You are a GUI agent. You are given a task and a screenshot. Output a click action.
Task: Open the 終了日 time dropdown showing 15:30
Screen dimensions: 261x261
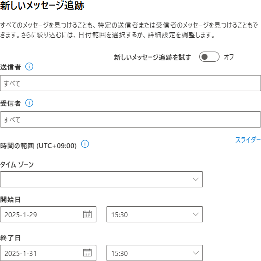154,253
